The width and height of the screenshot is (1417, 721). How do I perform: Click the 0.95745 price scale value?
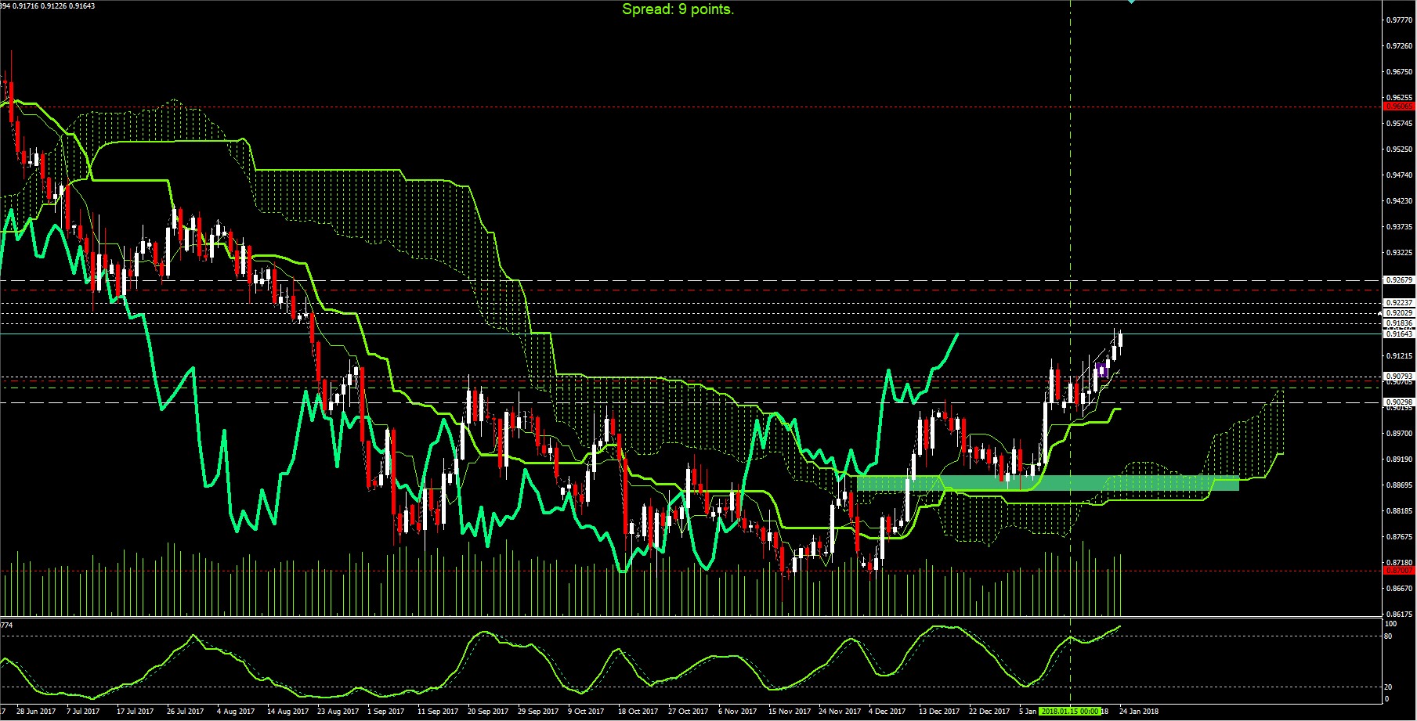pyautogui.click(x=1399, y=124)
